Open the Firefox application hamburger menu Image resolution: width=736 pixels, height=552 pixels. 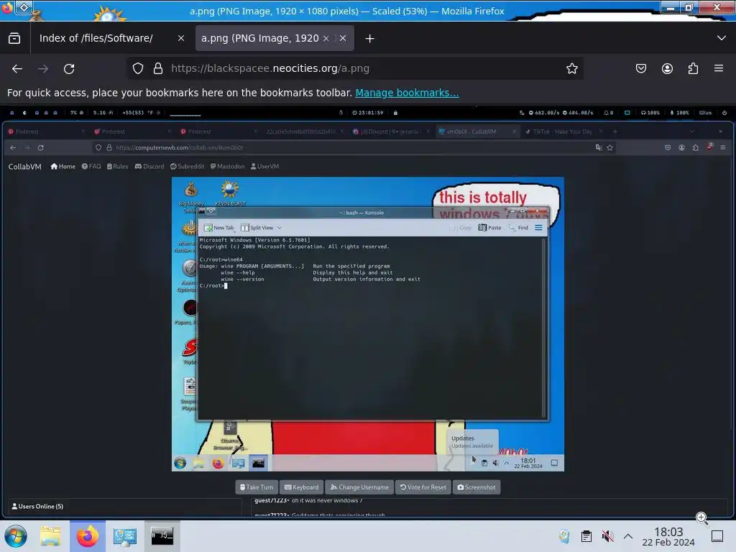point(719,68)
